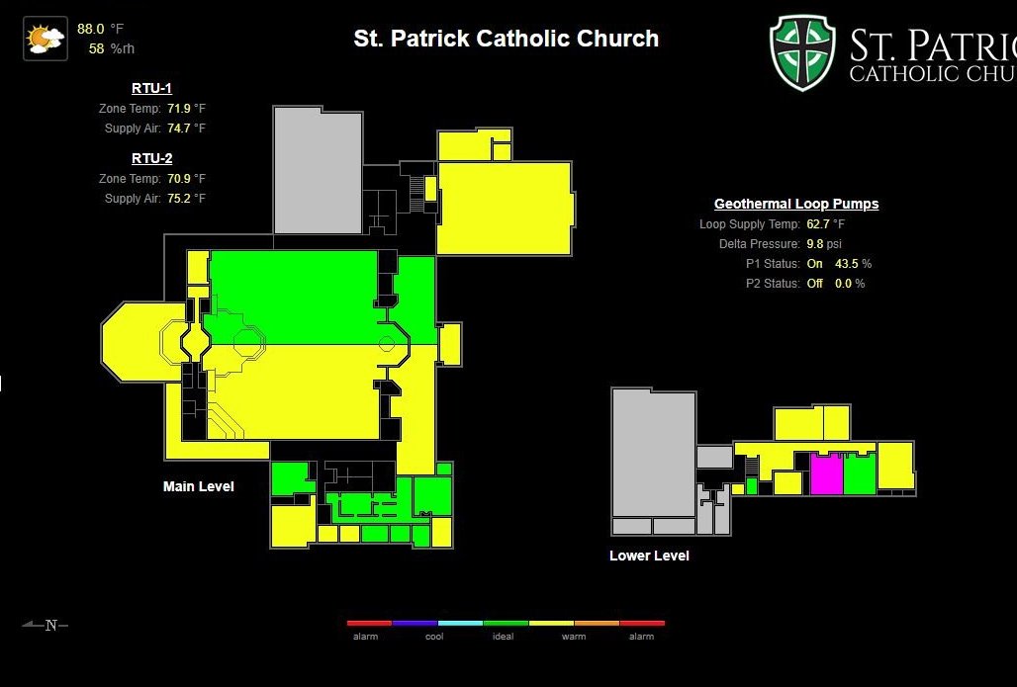Select the yellow octagonal room on Main Level
The image size is (1017, 687).
(139, 343)
